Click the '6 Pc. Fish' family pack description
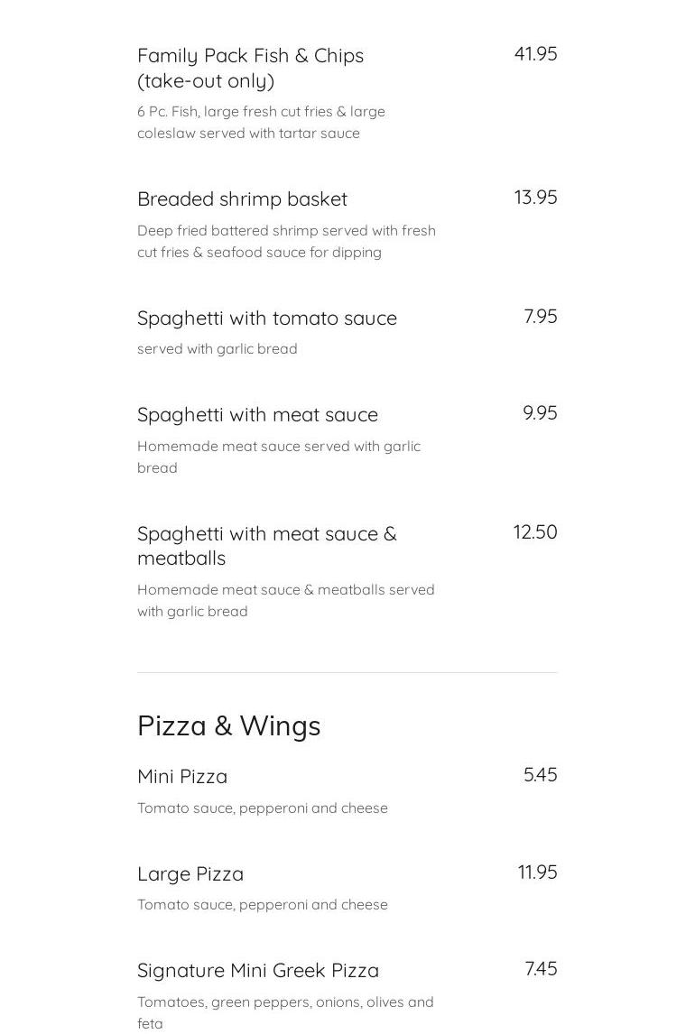695x1034 pixels. [261, 123]
